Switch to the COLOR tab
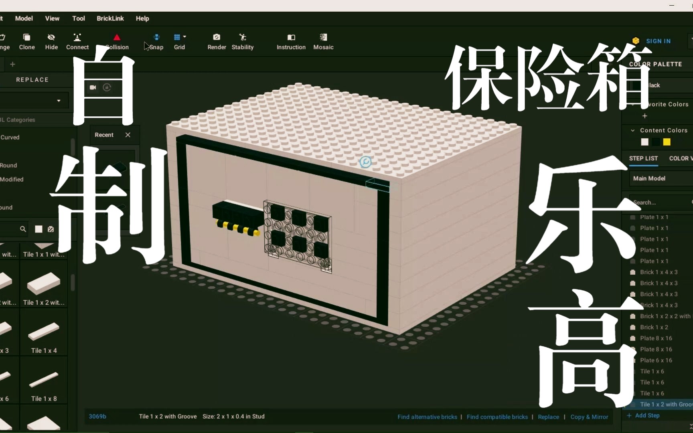This screenshot has width=693, height=433. pos(681,158)
